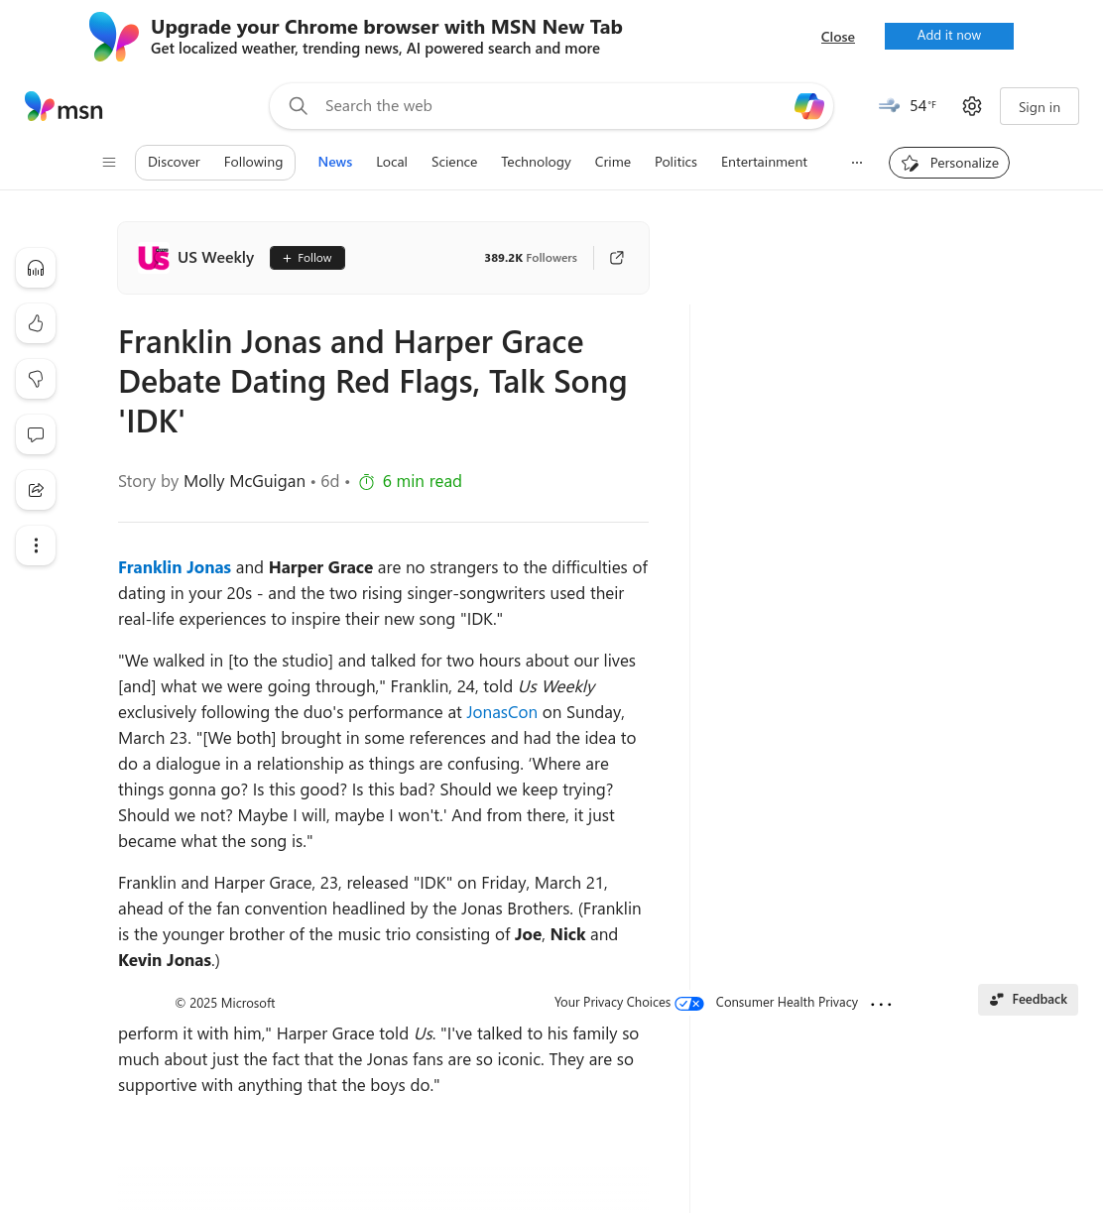1103x1213 pixels.
Task: Open comments with the speech bubble icon
Action: pyautogui.click(x=36, y=434)
